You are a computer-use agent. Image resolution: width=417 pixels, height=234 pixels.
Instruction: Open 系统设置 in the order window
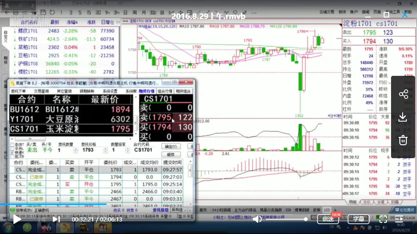tap(110, 91)
